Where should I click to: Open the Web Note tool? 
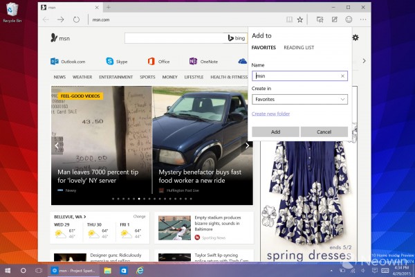pos(335,19)
